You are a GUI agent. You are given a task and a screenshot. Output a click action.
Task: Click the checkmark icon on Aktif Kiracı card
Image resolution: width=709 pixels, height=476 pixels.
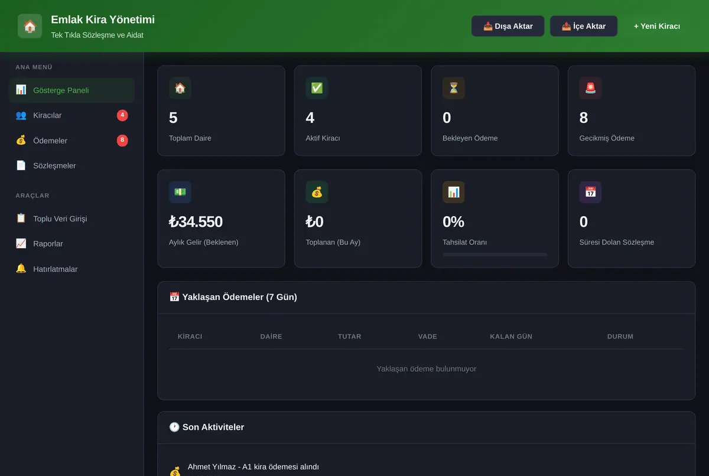(317, 88)
